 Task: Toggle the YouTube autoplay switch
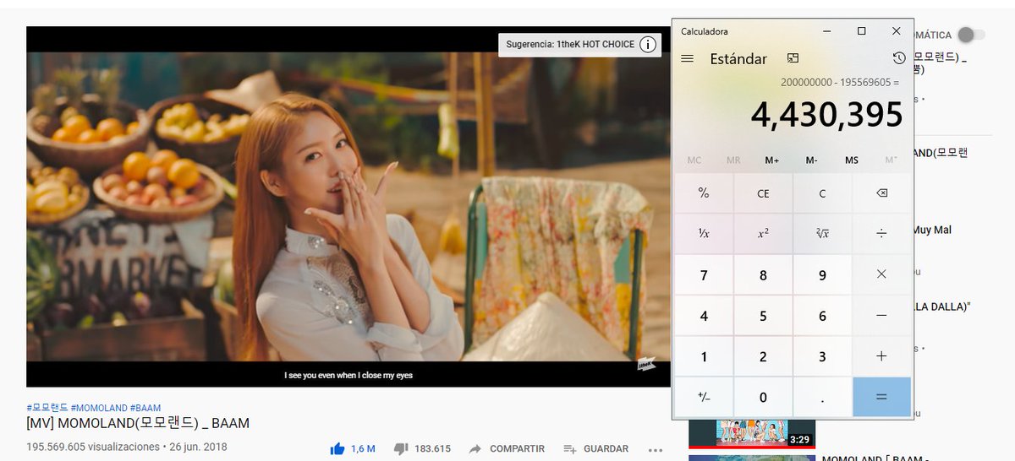(971, 35)
